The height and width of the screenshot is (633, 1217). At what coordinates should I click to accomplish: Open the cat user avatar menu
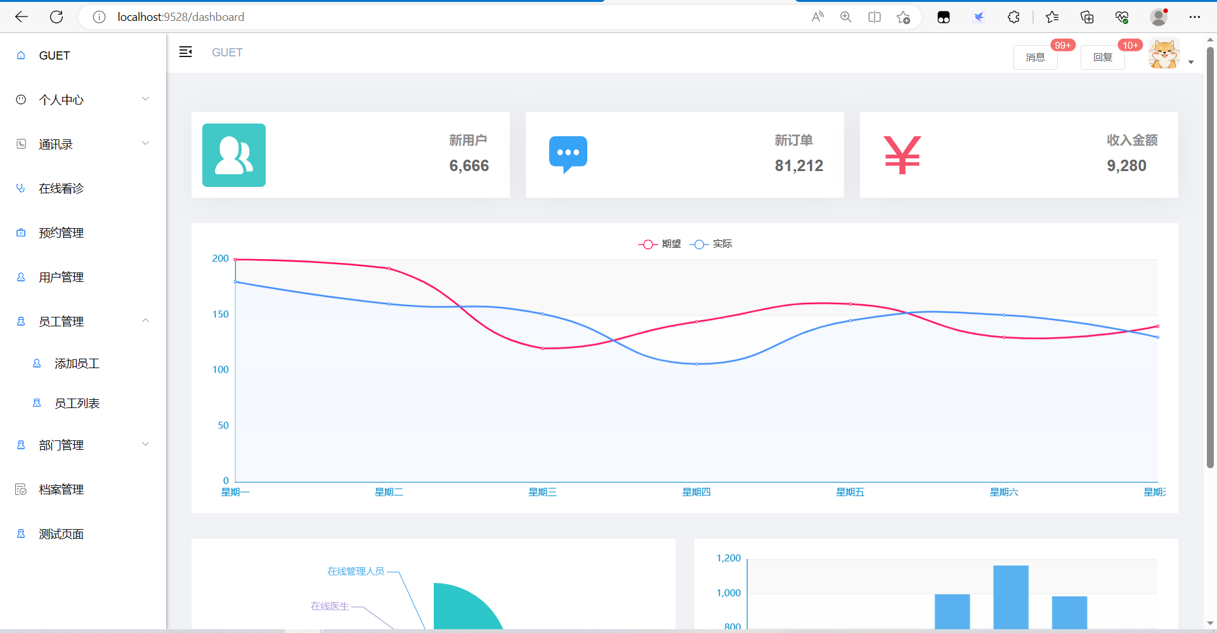[1164, 54]
